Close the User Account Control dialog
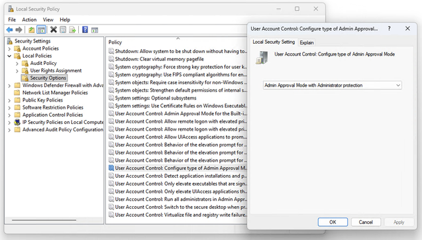422x240 pixels. coord(407,29)
